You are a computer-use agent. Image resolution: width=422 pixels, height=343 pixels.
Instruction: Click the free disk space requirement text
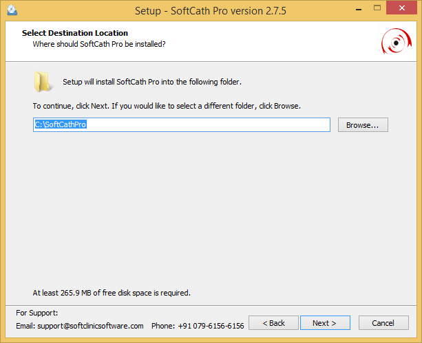click(x=112, y=293)
